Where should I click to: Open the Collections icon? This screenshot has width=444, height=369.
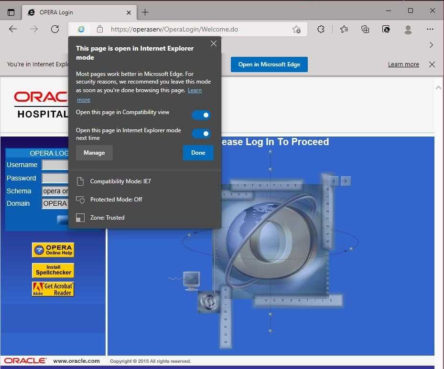(x=365, y=29)
